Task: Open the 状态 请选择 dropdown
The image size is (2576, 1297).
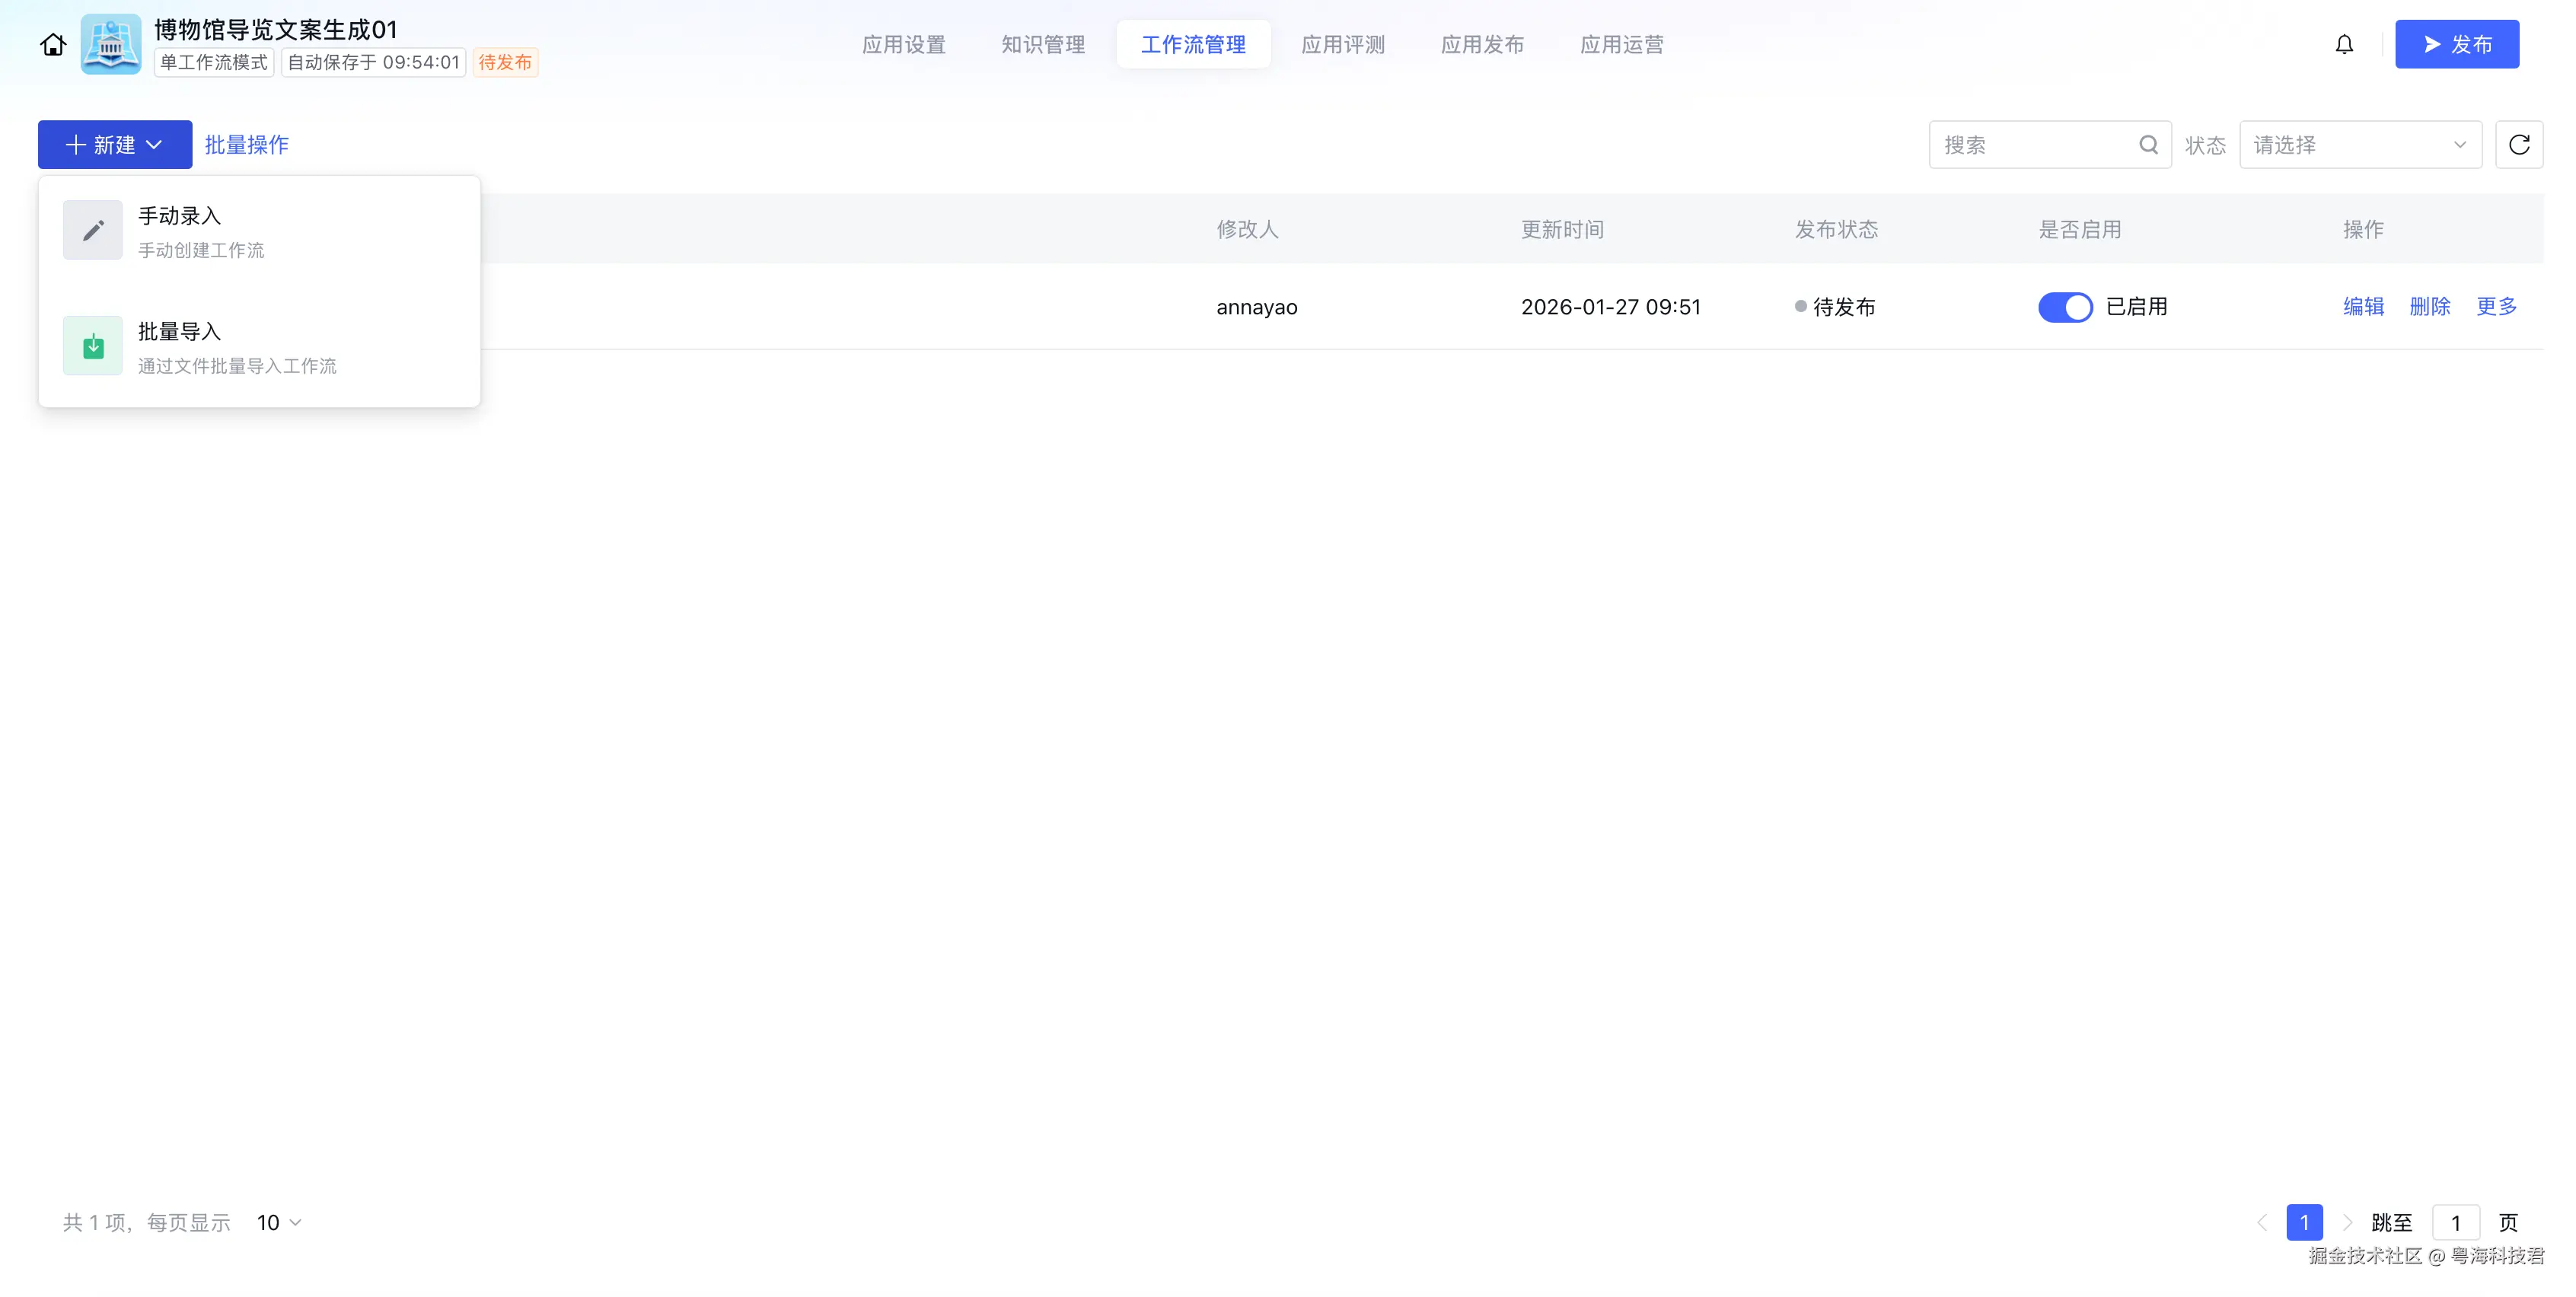Action: [x=2360, y=145]
